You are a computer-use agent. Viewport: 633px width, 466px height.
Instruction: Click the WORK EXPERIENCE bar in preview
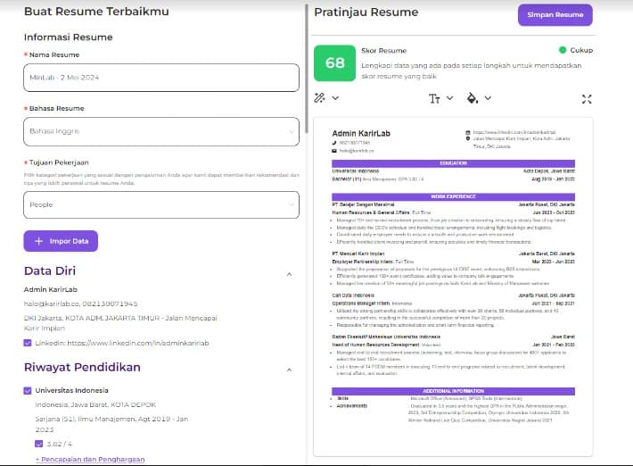[453, 196]
